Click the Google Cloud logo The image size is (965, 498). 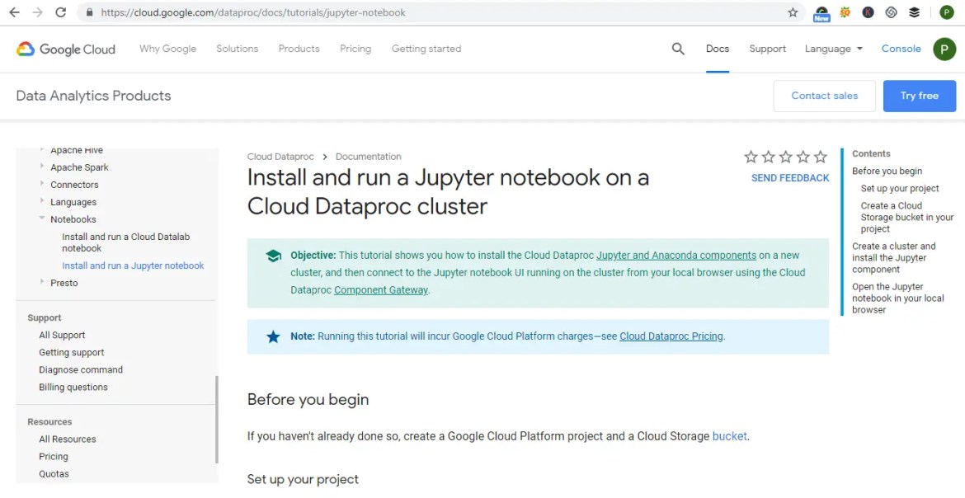pyautogui.click(x=66, y=49)
